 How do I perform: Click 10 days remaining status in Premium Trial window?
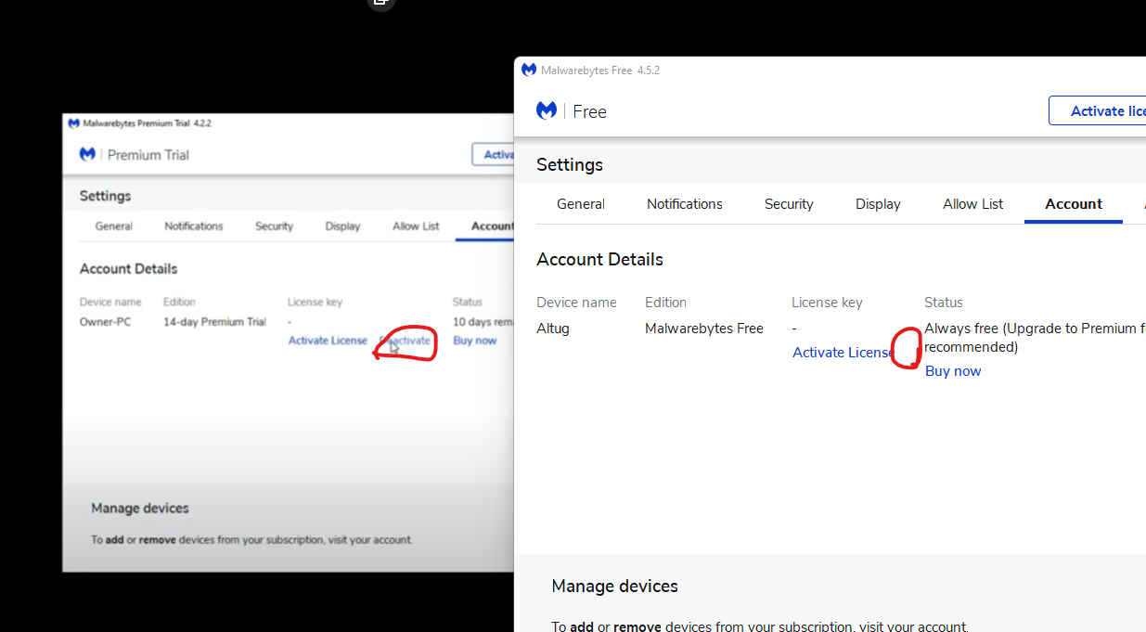click(x=483, y=322)
